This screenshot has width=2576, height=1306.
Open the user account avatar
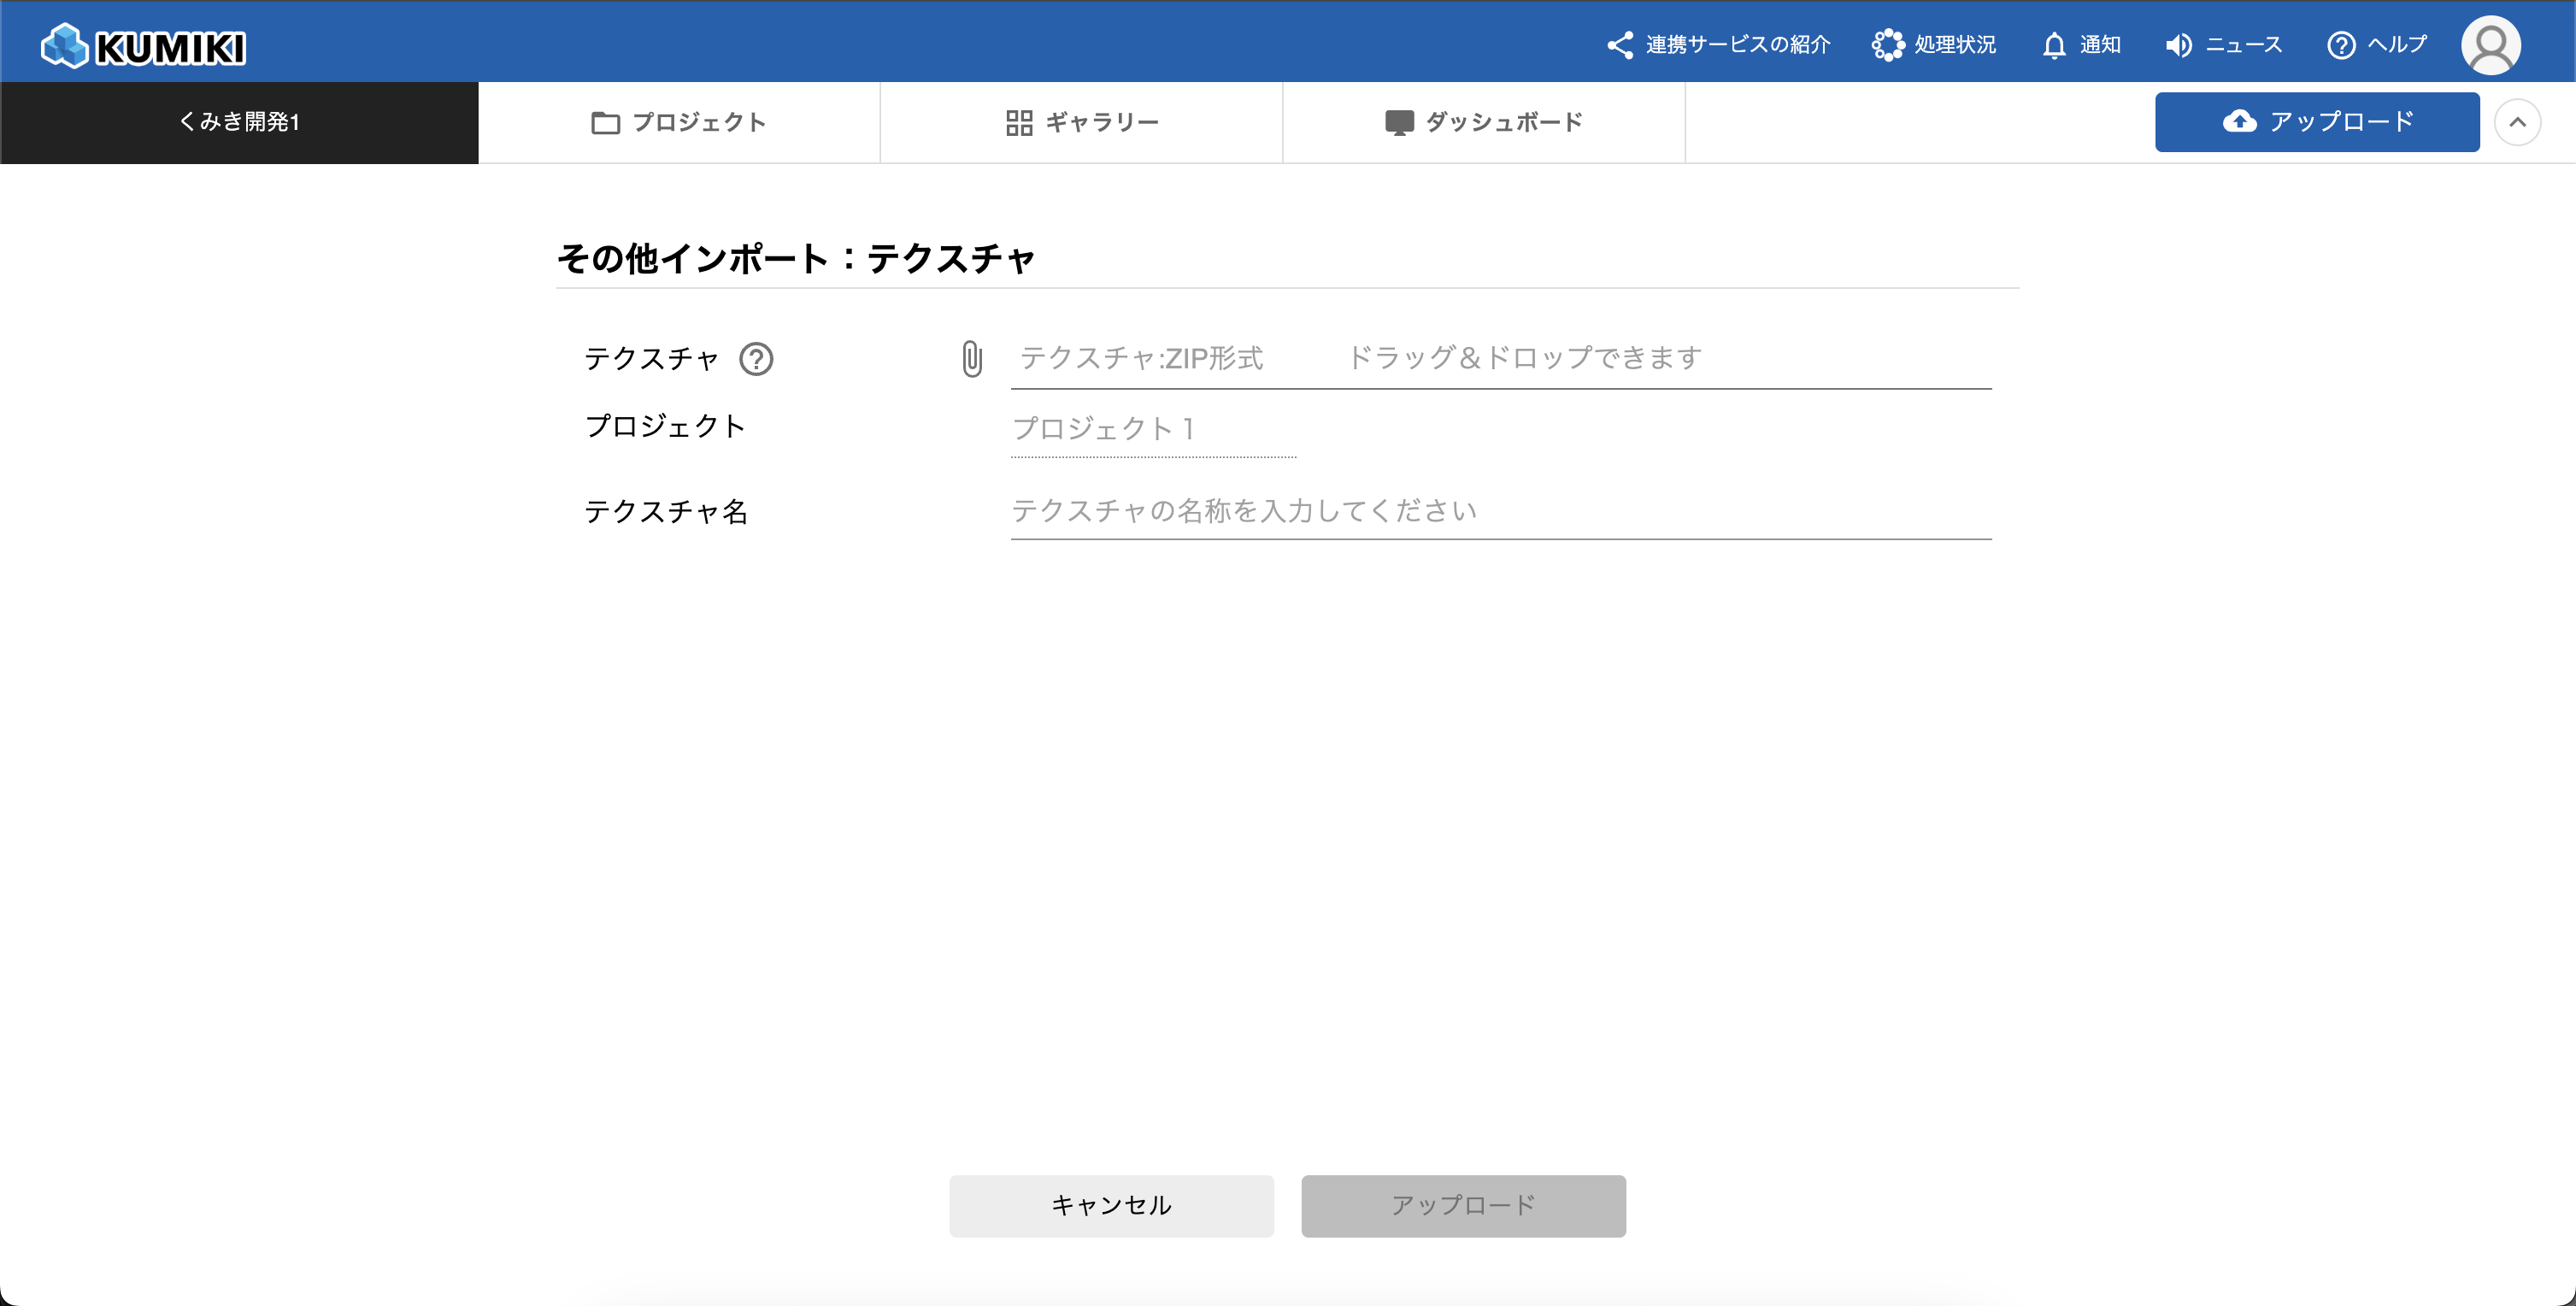coord(2489,45)
